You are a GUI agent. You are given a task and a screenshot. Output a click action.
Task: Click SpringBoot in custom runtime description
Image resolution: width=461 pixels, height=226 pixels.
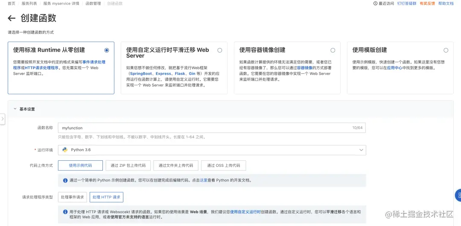(141, 73)
